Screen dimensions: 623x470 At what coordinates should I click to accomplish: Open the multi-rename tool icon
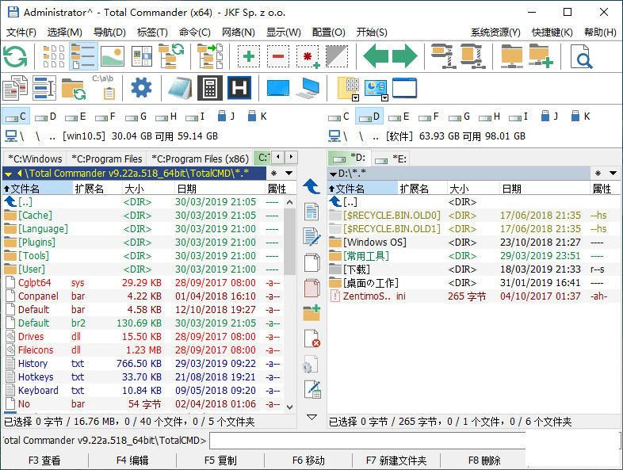pyautogui.click(x=44, y=88)
